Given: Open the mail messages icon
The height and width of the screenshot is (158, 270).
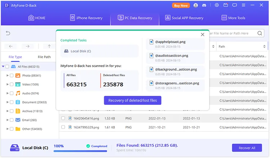Looking at the screenshot, I should click(226, 5).
